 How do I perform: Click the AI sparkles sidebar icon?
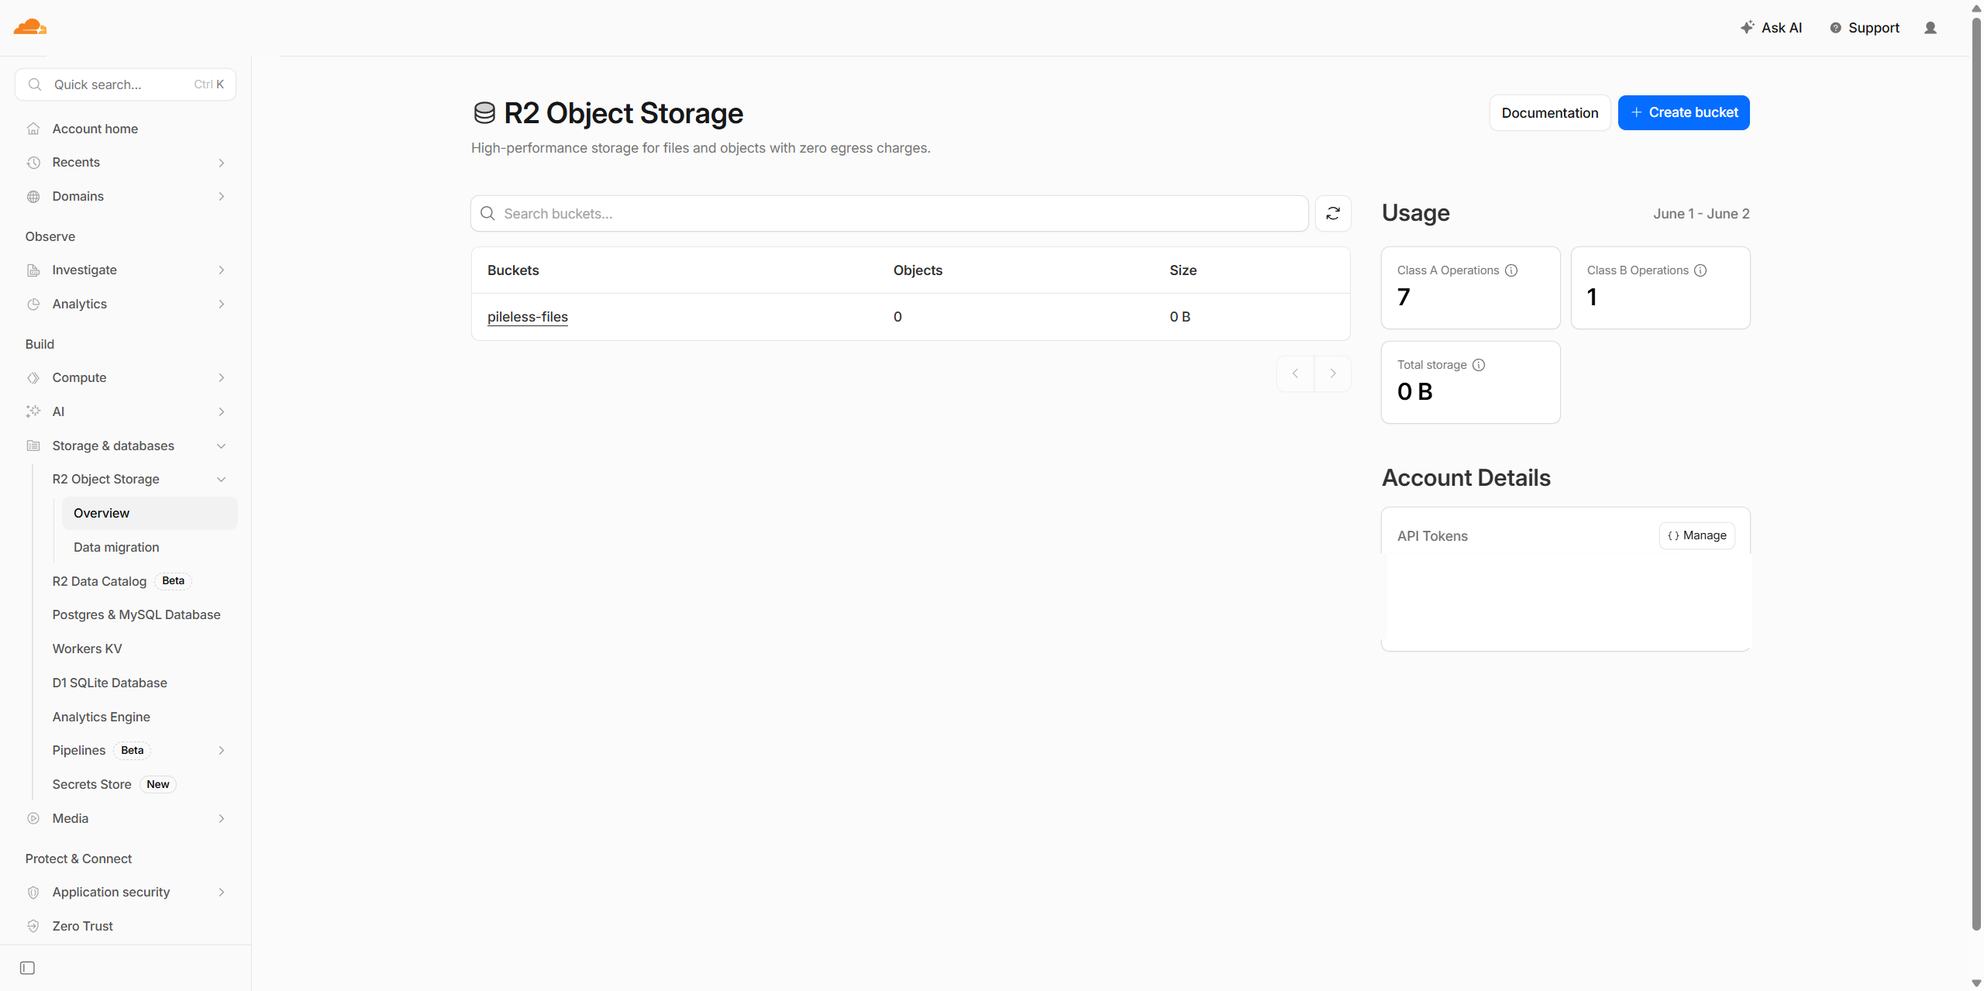click(33, 411)
